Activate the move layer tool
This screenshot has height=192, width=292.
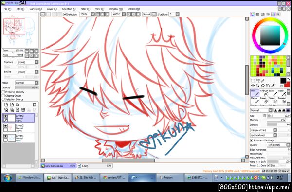[253, 86]
